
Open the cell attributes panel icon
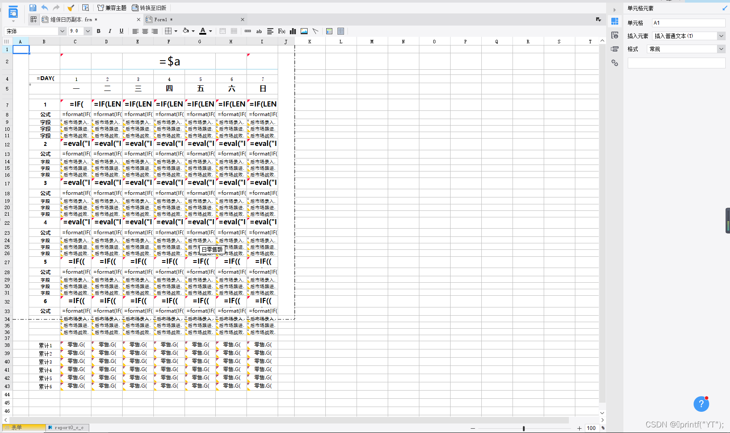tap(614, 35)
